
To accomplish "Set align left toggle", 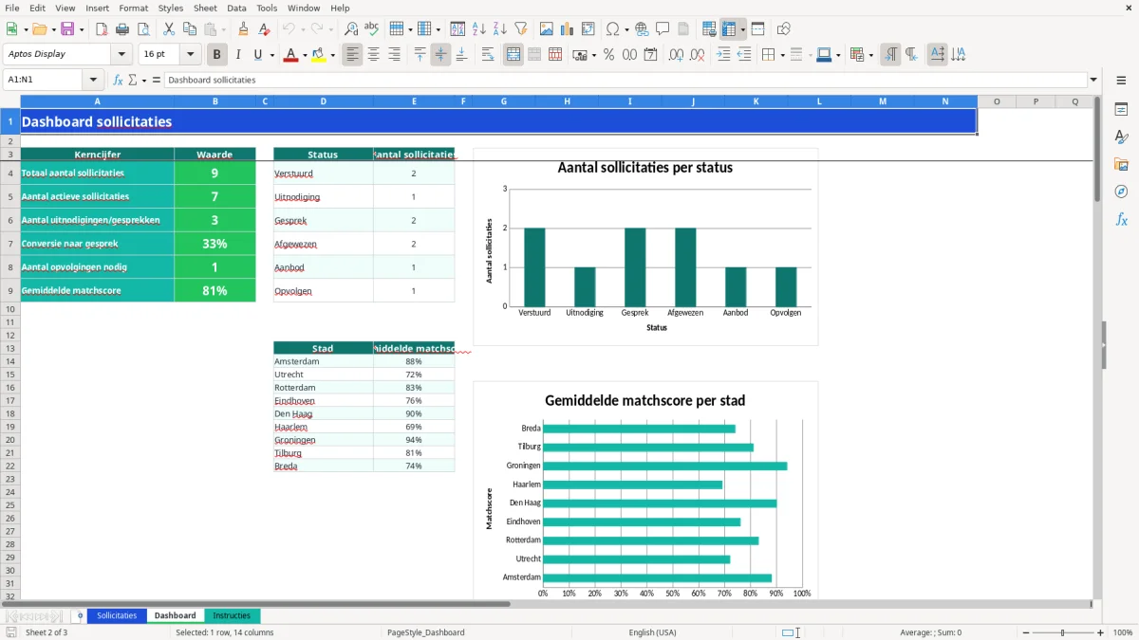I will (353, 55).
